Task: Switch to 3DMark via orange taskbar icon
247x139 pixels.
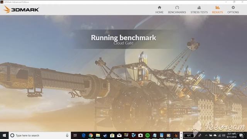Action: pyautogui.click(x=176, y=136)
